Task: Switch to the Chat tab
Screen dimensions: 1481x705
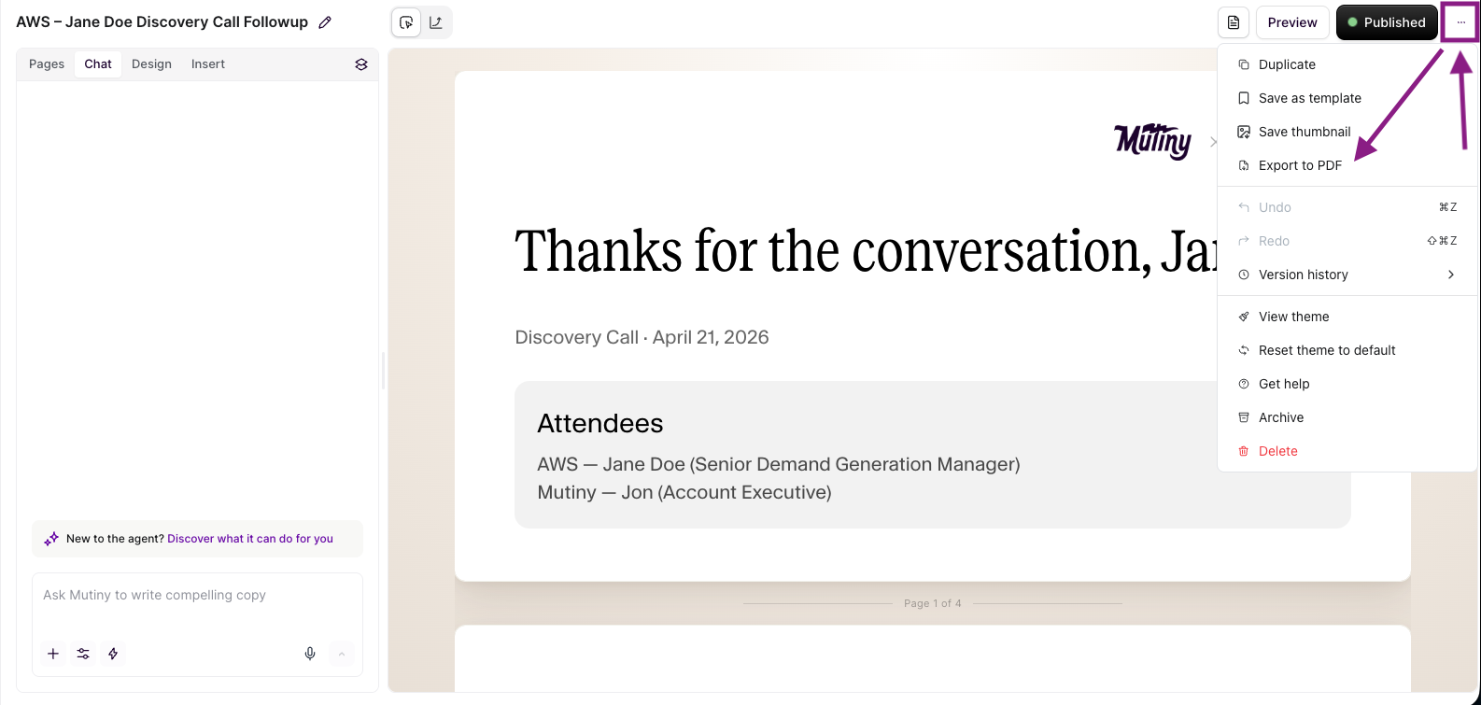Action: [x=98, y=64]
